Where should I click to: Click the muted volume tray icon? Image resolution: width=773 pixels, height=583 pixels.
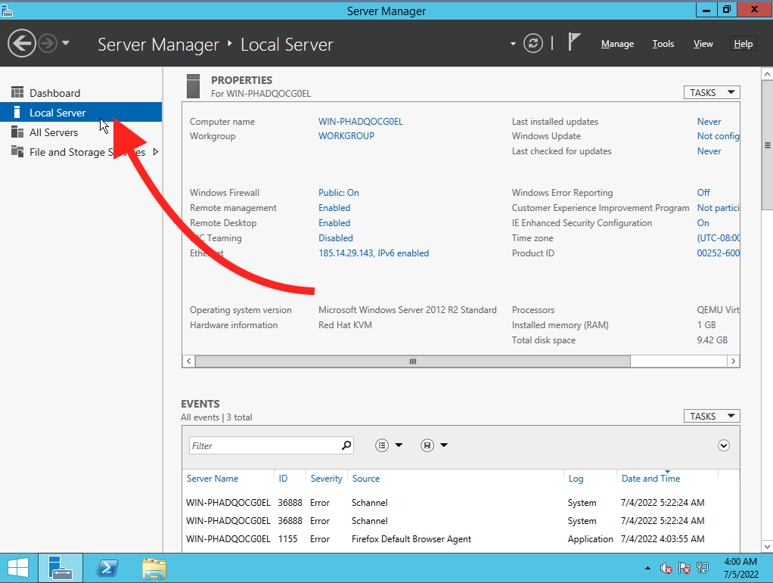point(666,568)
